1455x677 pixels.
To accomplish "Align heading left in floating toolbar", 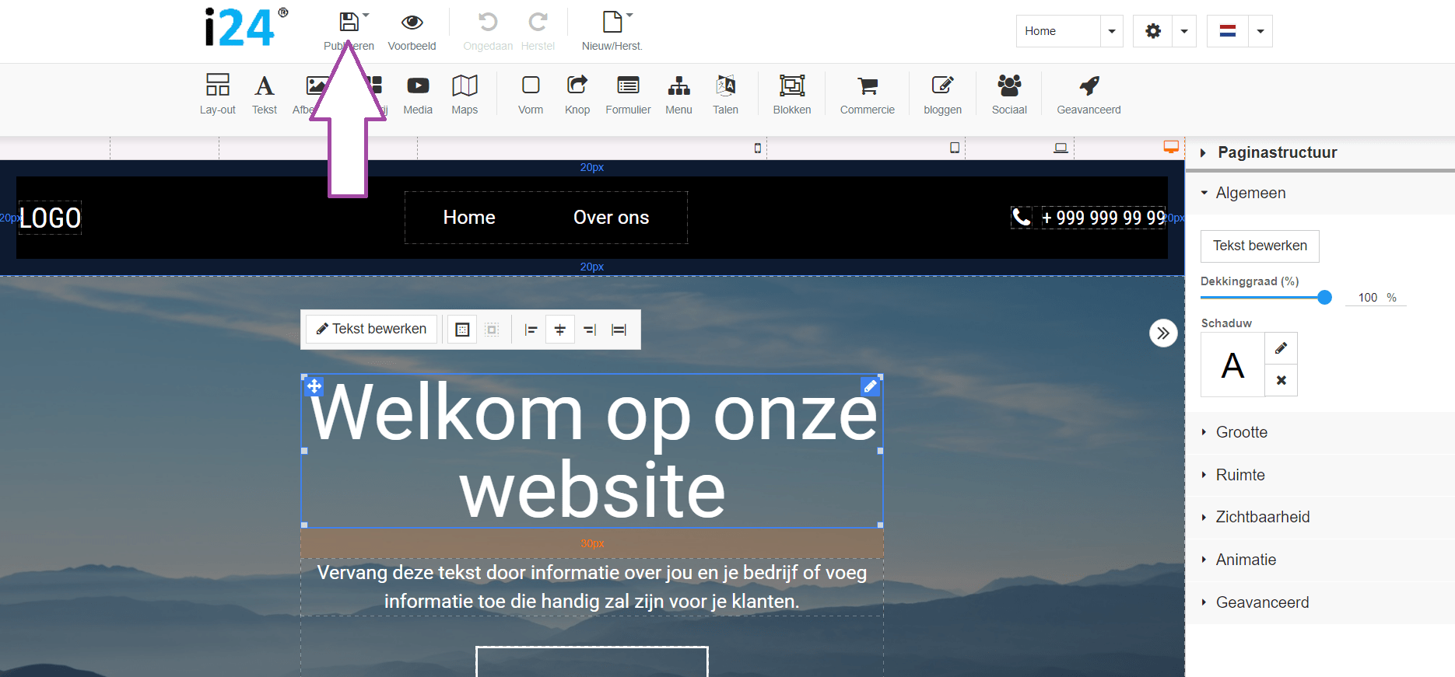I will [531, 330].
